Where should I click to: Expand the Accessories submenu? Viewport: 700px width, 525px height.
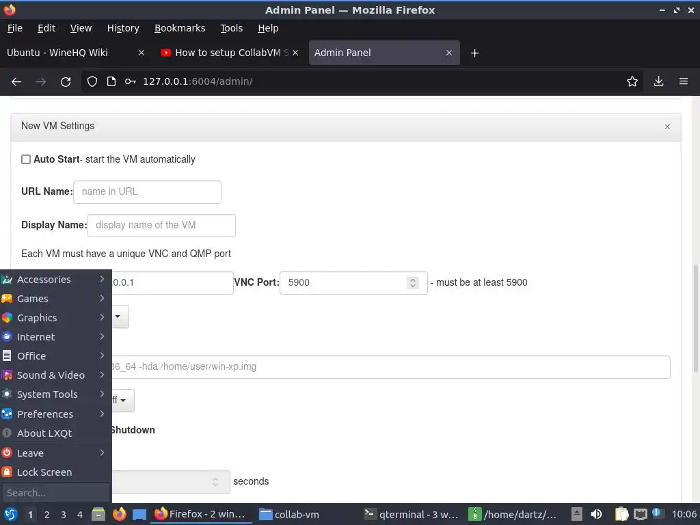coord(56,280)
